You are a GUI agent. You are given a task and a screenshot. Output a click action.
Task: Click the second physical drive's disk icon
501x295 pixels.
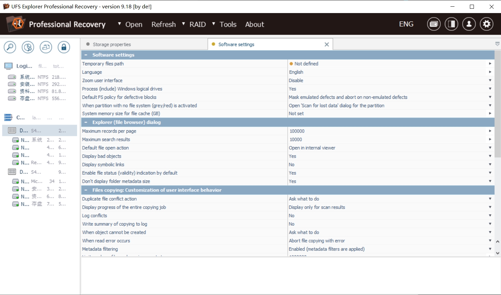pos(12,172)
